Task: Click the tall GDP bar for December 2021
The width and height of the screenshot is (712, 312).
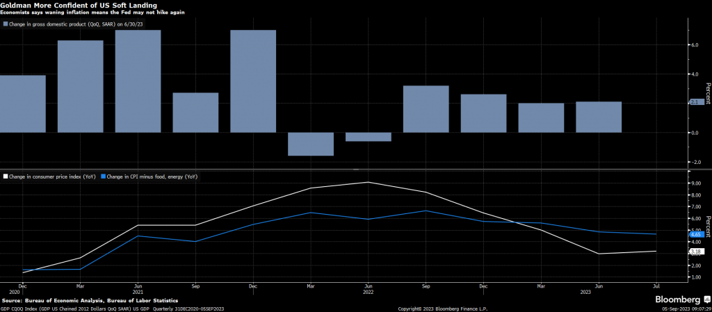Action: (x=253, y=81)
